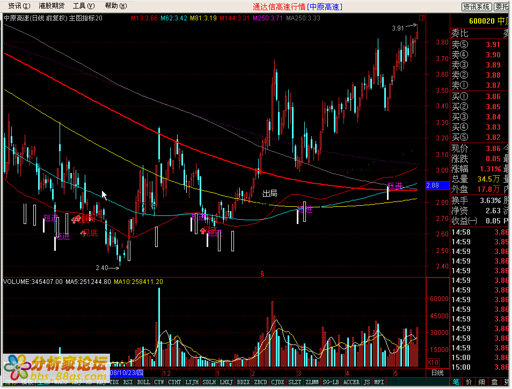Image resolution: width=512 pixels, height=389 pixels.
Task: Select the SG-LB indicator tab
Action: pos(331,382)
